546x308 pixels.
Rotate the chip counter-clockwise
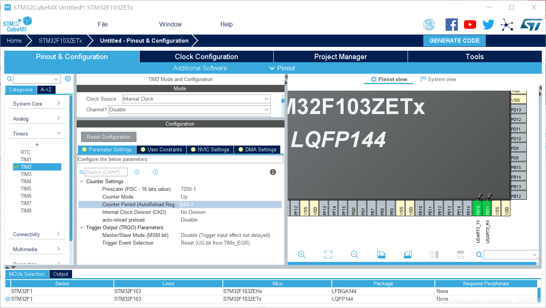pyautogui.click(x=408, y=255)
